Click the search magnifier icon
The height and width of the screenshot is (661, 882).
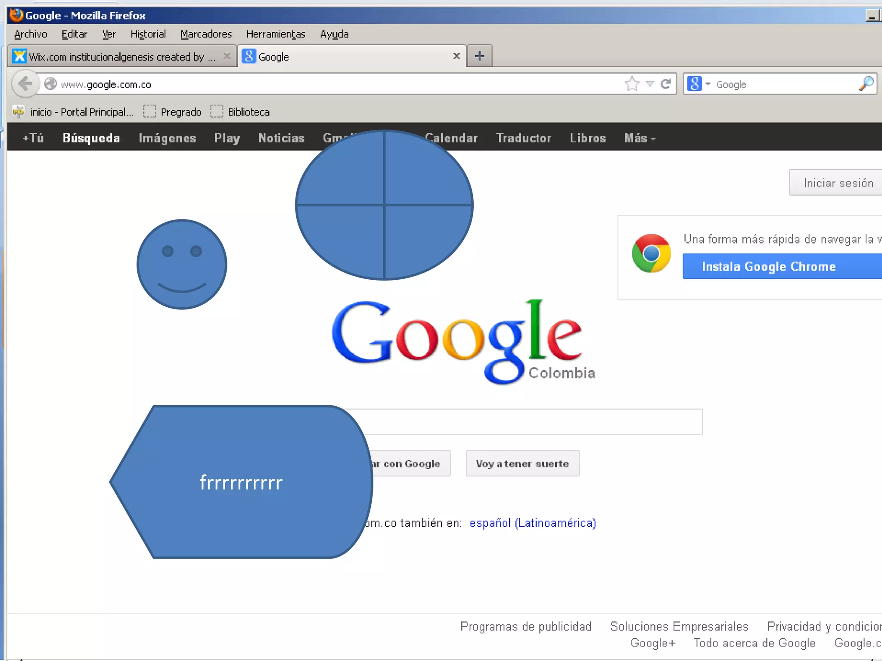click(x=866, y=84)
